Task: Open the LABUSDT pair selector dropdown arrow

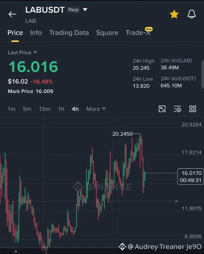Action: [85, 10]
